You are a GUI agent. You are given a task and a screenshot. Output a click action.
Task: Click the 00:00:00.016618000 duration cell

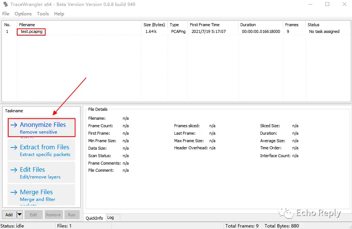(x=261, y=31)
